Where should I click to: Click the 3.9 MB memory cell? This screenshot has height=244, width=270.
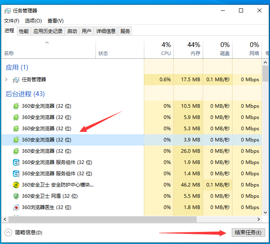click(x=188, y=140)
